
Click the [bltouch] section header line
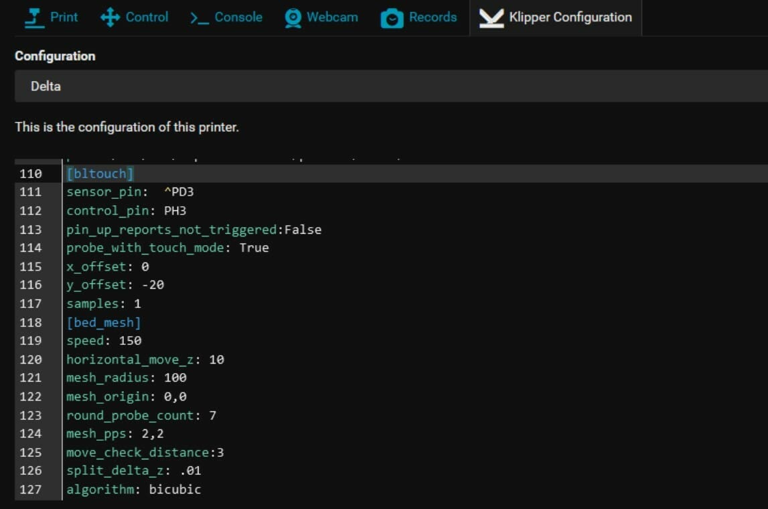(100, 173)
